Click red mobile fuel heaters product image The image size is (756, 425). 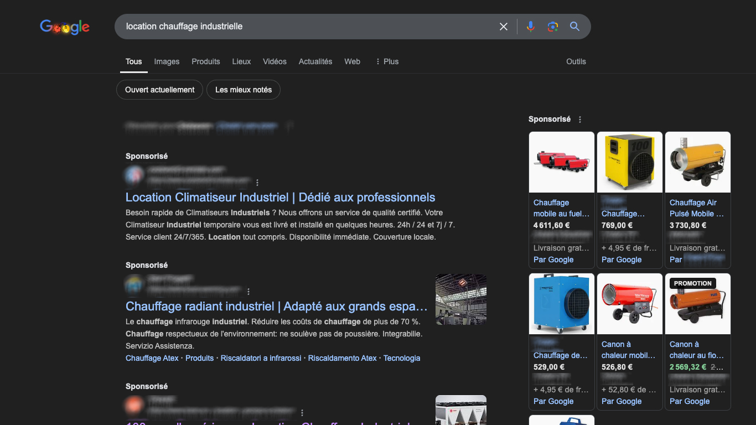coord(562,162)
